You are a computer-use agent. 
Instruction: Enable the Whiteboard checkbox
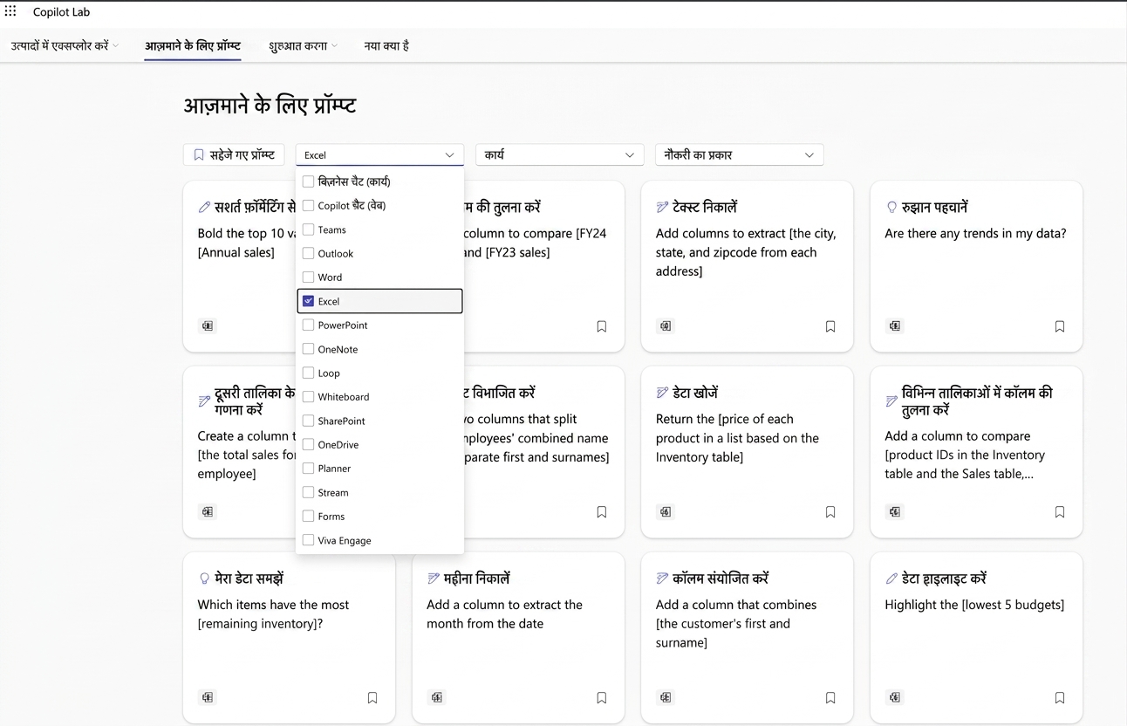(308, 396)
